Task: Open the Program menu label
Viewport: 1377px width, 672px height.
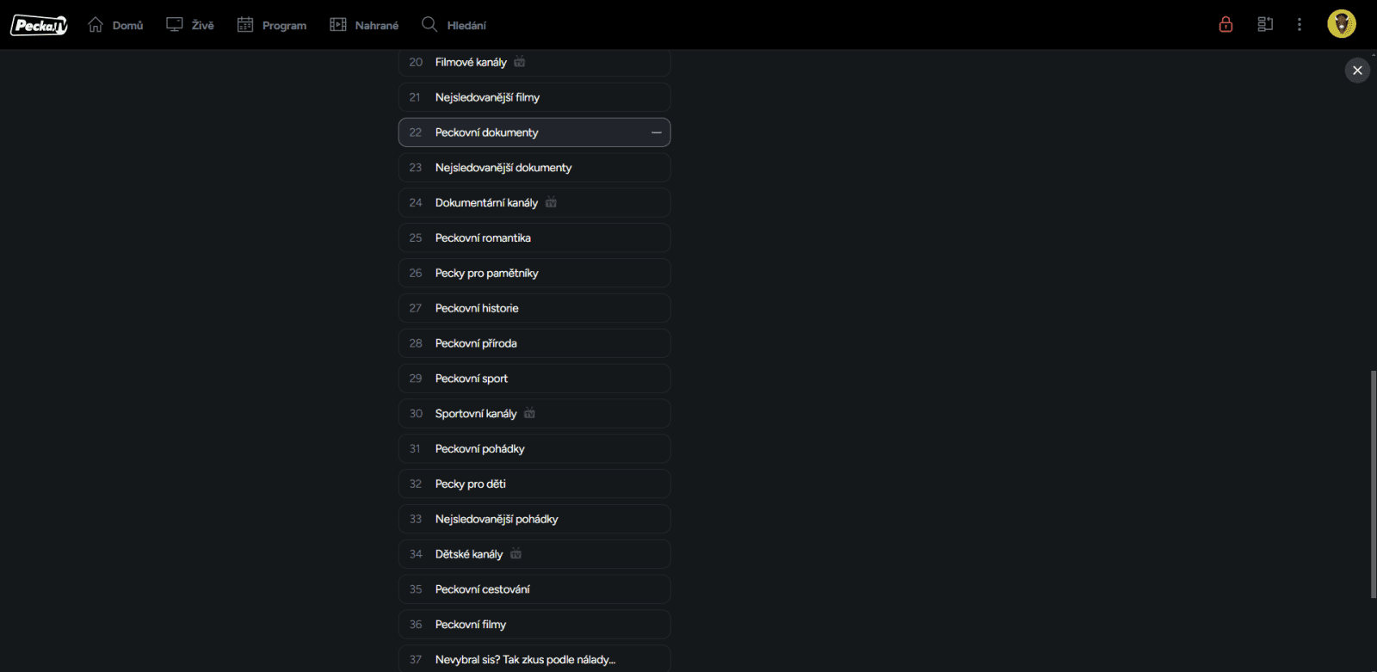Action: click(x=284, y=26)
